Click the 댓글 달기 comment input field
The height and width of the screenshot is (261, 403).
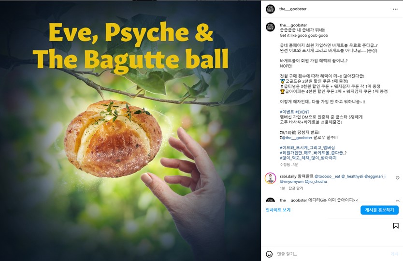point(331,254)
